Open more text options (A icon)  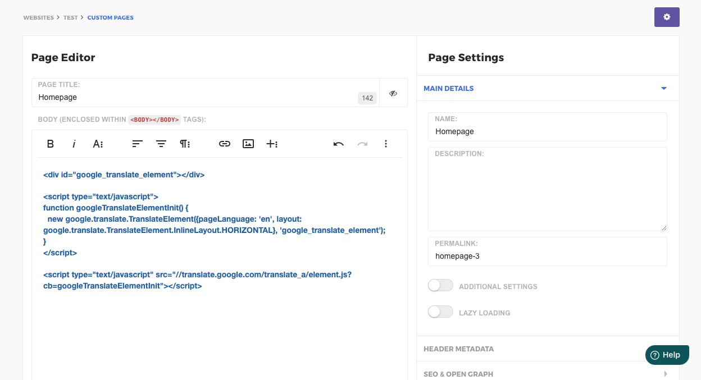98,144
